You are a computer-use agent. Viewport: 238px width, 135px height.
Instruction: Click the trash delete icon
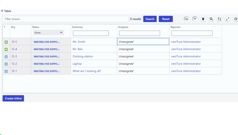(x=203, y=19)
